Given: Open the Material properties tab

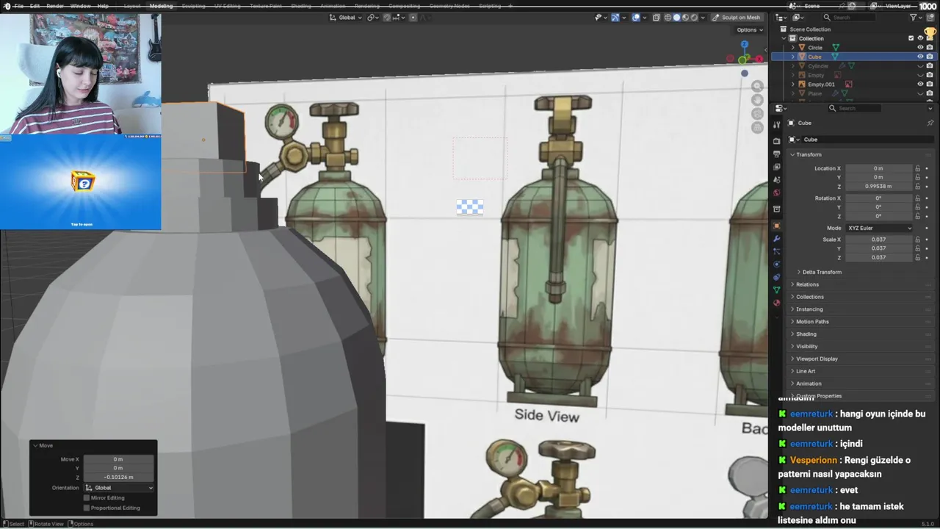Looking at the screenshot, I should pyautogui.click(x=776, y=303).
